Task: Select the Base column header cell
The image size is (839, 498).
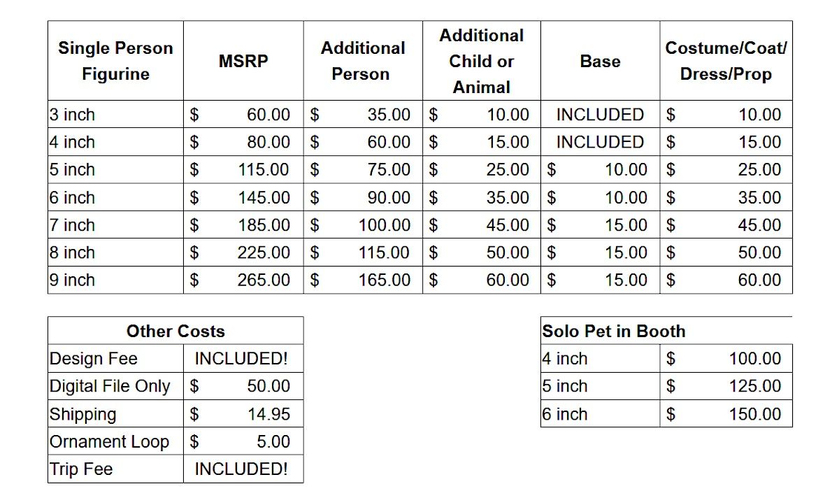Action: (x=600, y=61)
